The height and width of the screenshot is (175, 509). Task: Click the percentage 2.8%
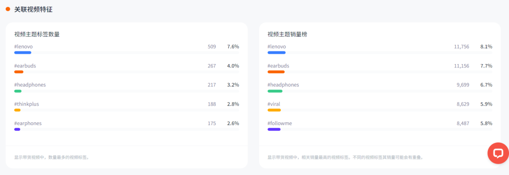pyautogui.click(x=233, y=104)
